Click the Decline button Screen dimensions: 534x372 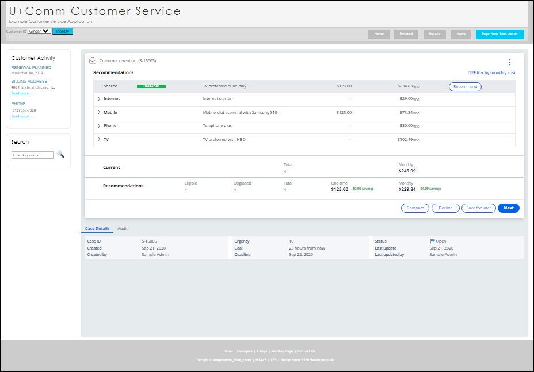pyautogui.click(x=445, y=208)
